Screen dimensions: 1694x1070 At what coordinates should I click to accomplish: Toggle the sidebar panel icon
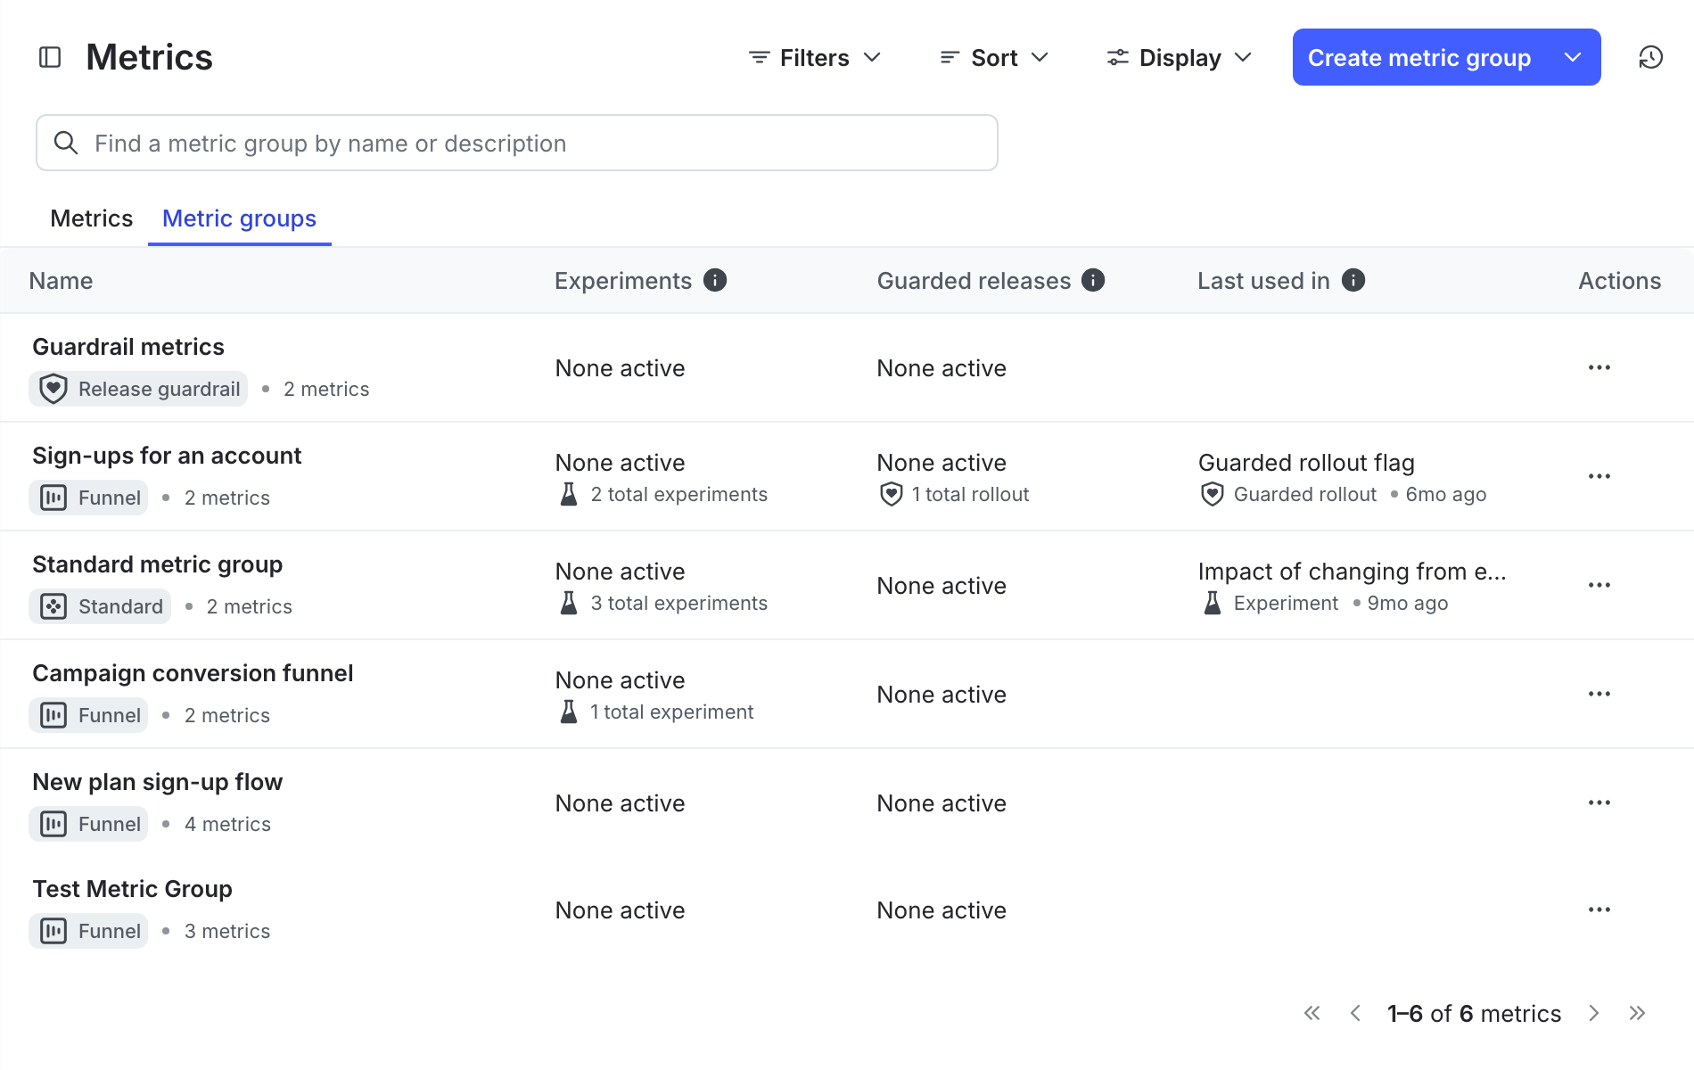[x=50, y=58]
